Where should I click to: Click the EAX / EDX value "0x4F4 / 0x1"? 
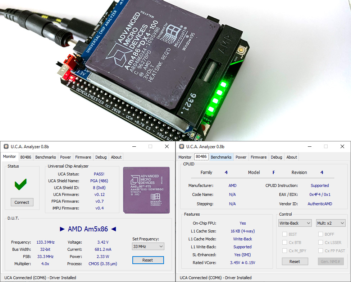tap(320, 194)
